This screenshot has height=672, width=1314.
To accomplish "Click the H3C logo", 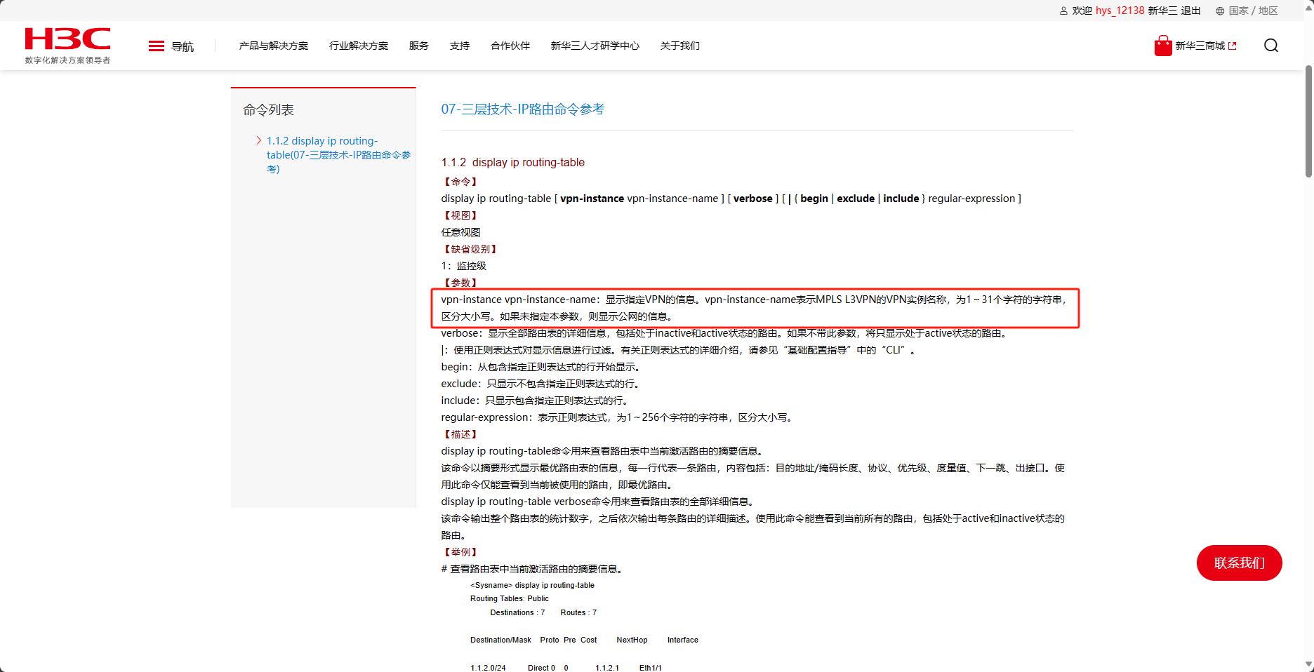I will click(x=67, y=39).
